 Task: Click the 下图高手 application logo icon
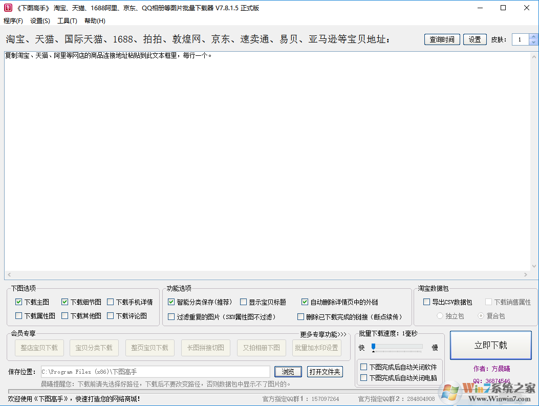7,7
